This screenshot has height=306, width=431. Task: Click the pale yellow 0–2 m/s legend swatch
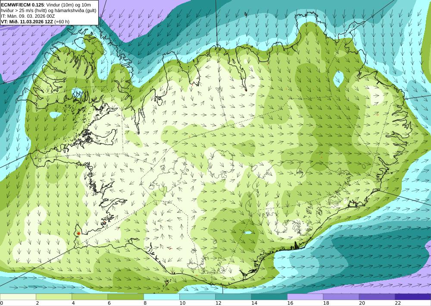(x=18, y=297)
